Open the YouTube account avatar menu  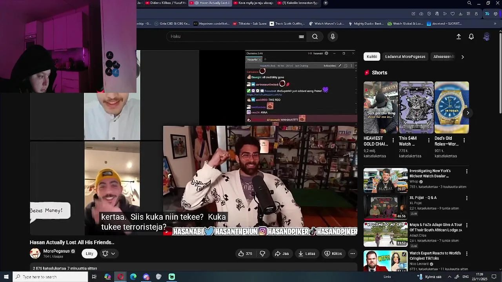[486, 36]
